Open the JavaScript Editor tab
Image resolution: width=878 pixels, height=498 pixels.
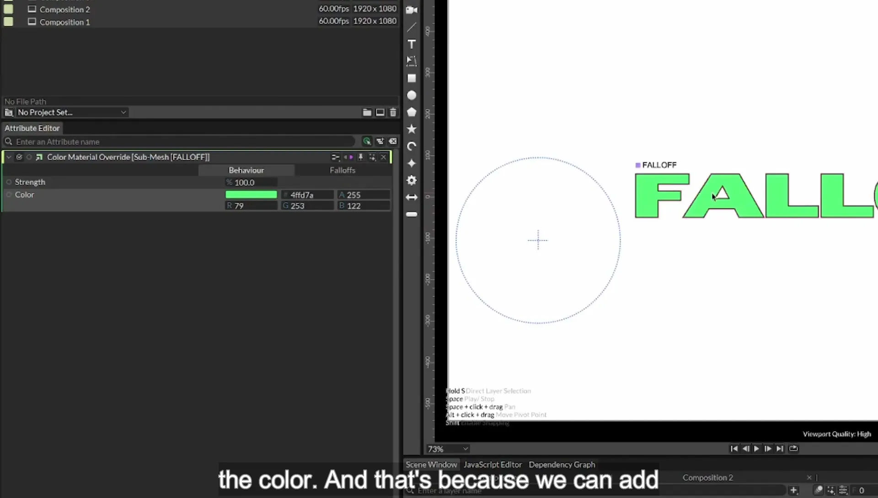click(493, 465)
